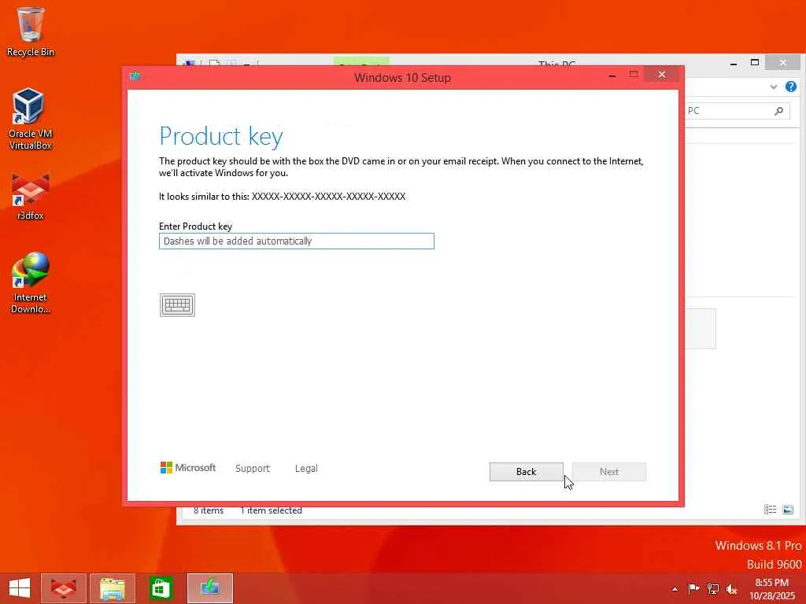Open r3dfox from the taskbar

[64, 588]
